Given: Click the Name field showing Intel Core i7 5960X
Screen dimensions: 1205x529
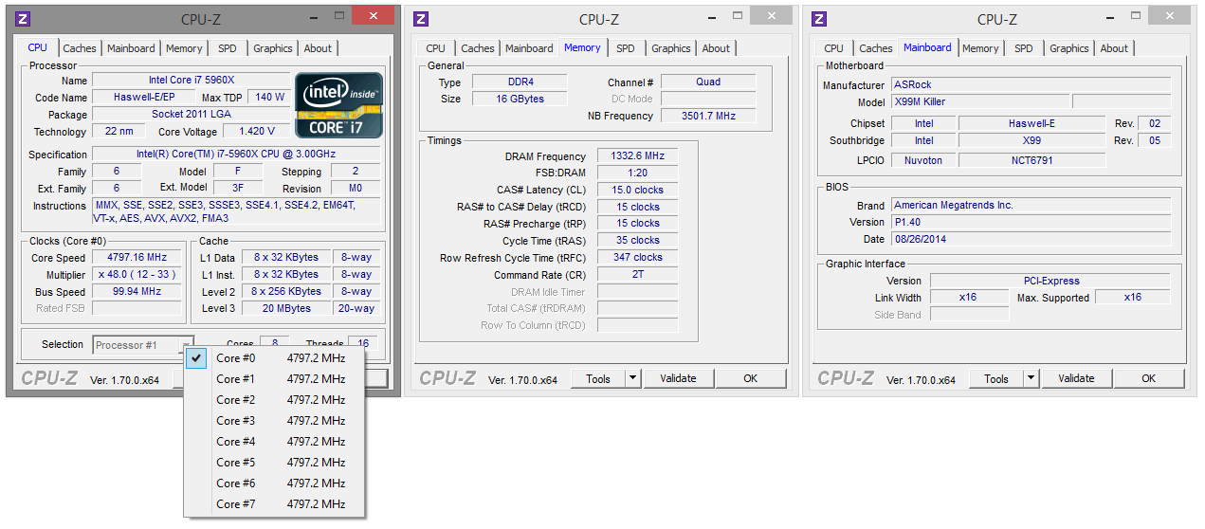Looking at the screenshot, I should tap(191, 81).
